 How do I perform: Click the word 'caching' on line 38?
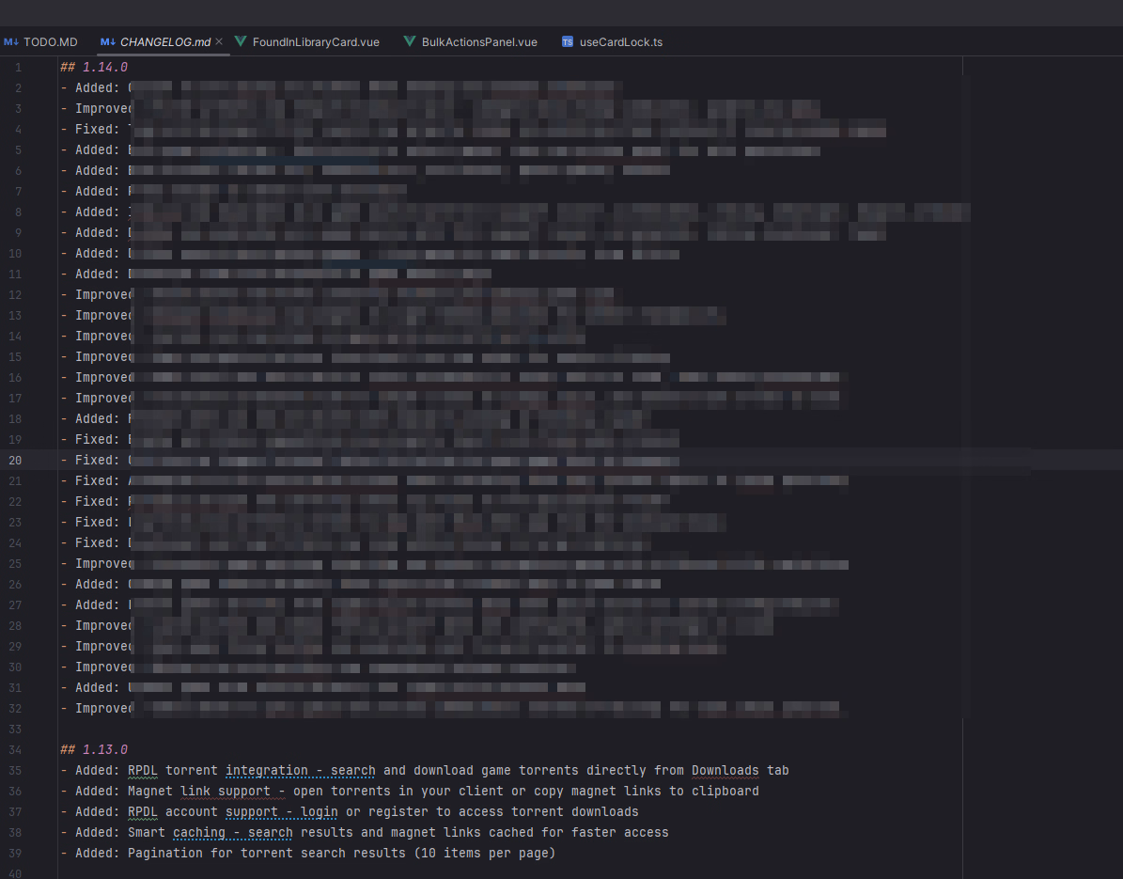click(199, 833)
